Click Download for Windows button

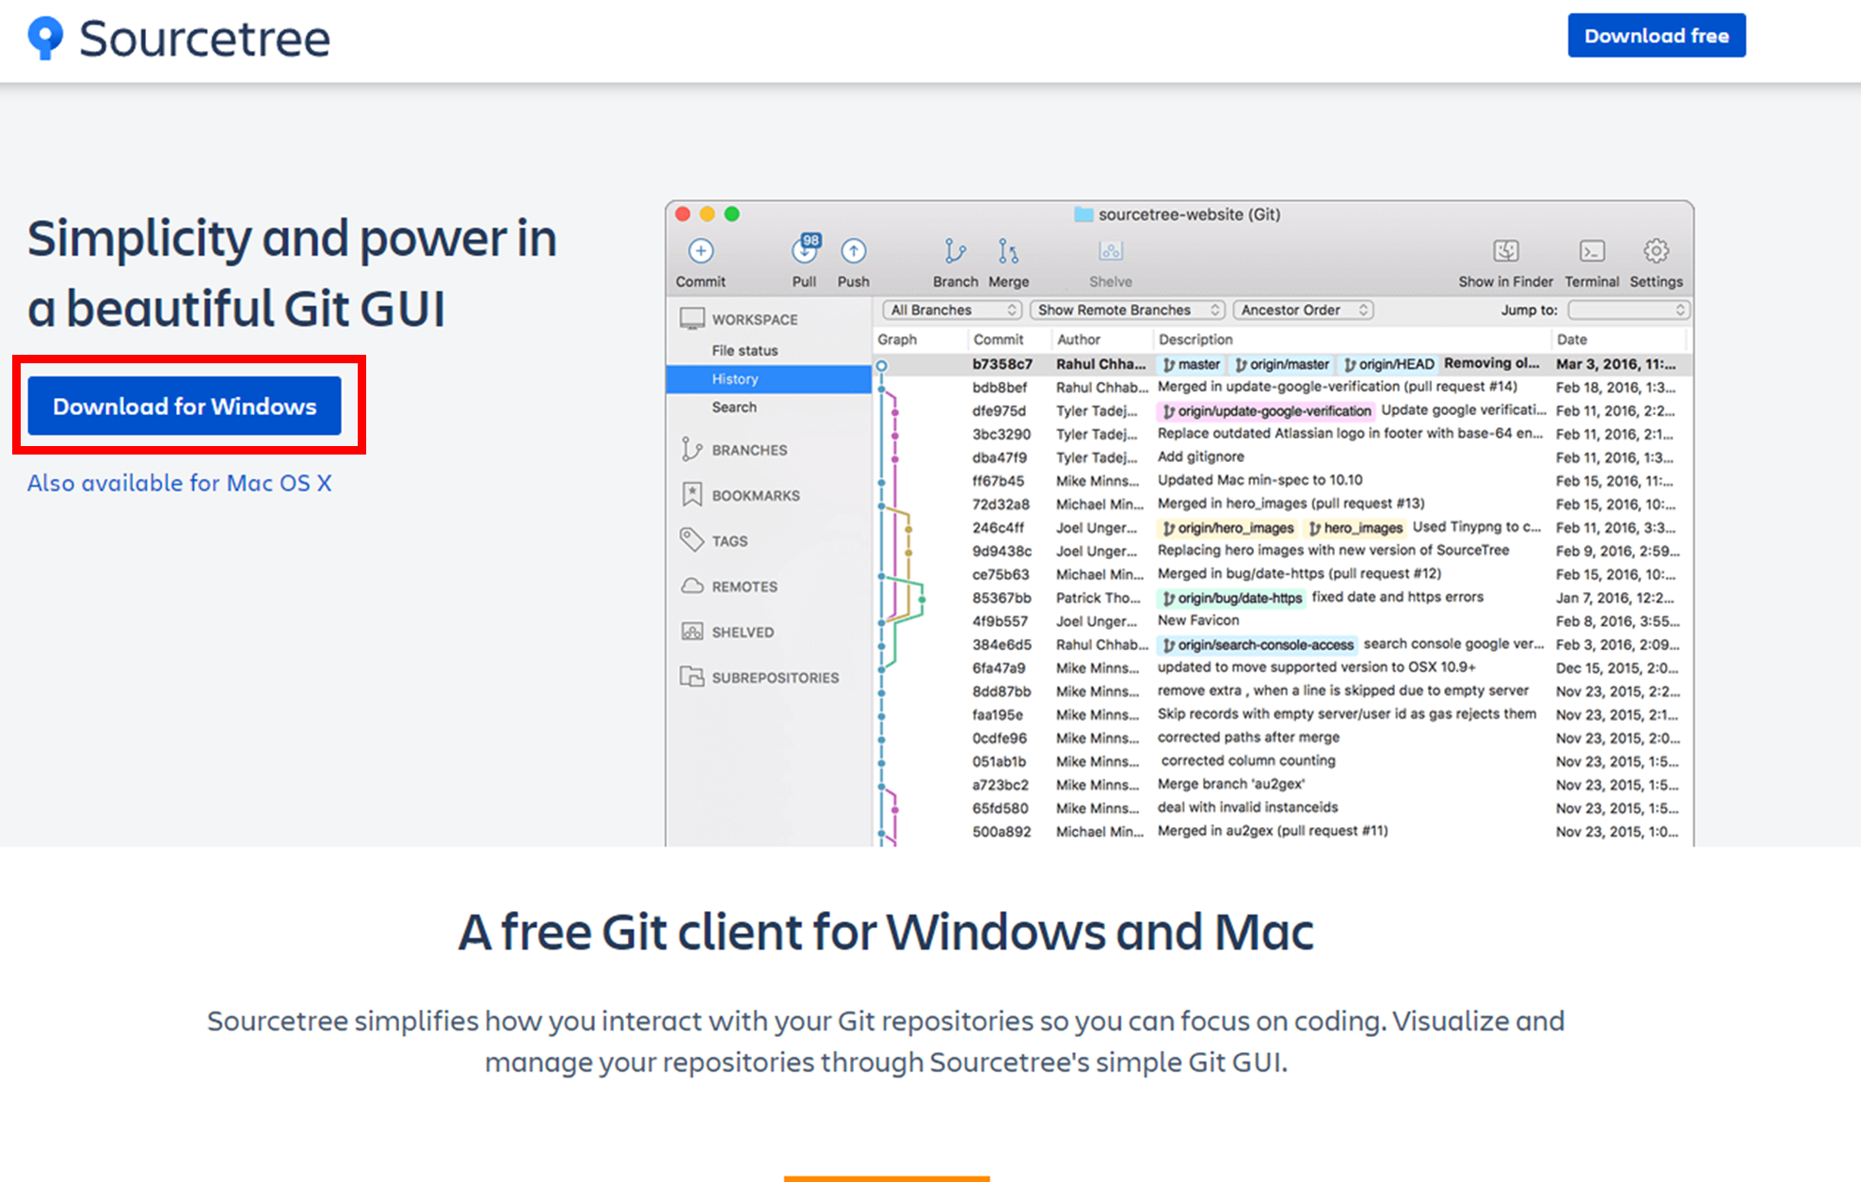[184, 406]
